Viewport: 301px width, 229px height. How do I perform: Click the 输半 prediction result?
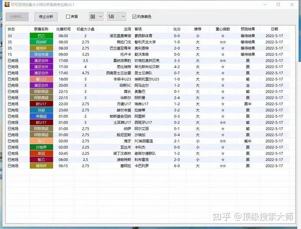[248, 141]
